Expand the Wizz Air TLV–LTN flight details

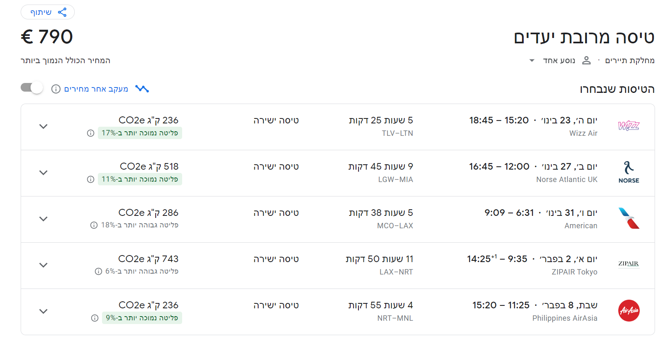tap(43, 126)
